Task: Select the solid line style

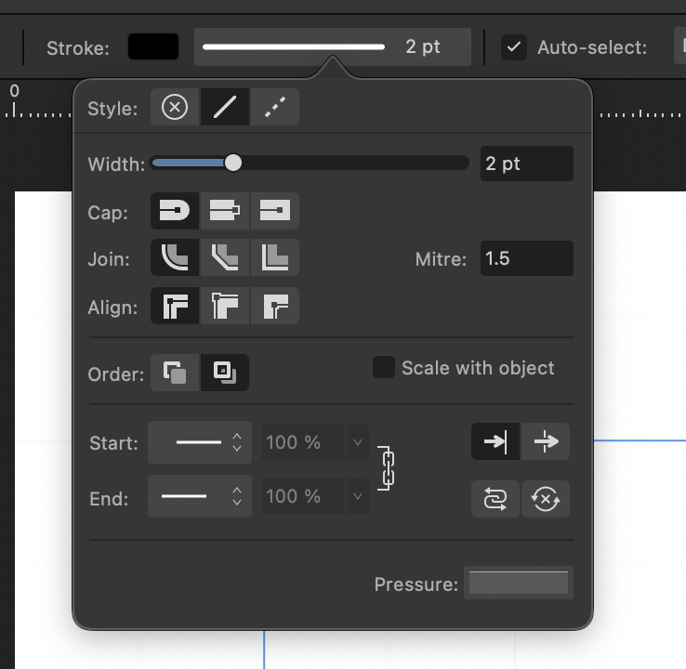Action: click(225, 107)
